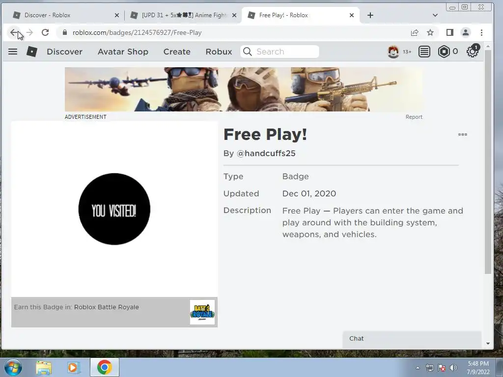This screenshot has height=377, width=503.
Task: Click the badge title Free Play!
Action: click(265, 135)
